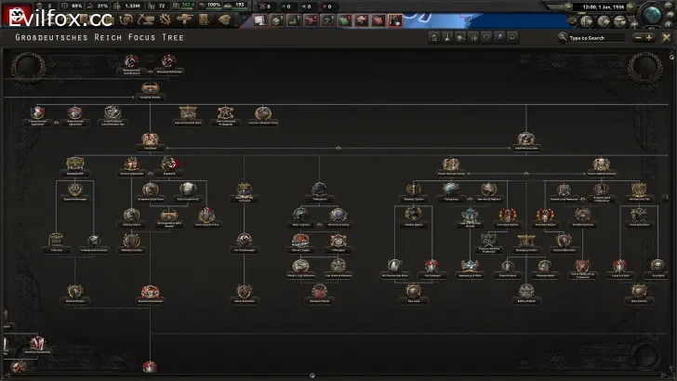Open the first top bar menu tab
The width and height of the screenshot is (677, 381).
coord(259,20)
